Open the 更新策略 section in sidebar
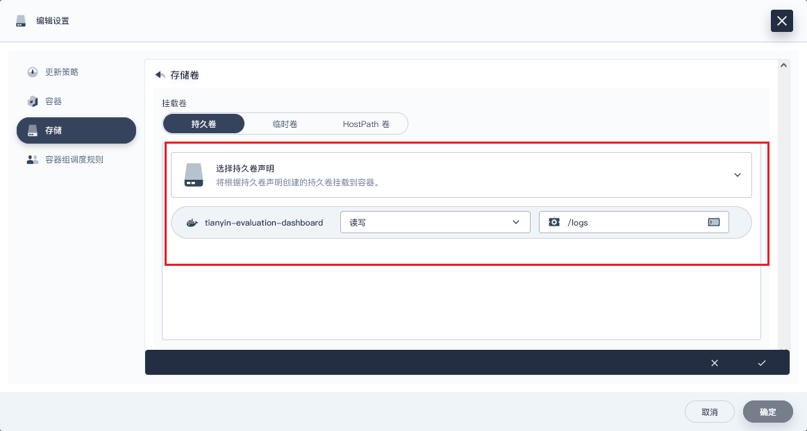The width and height of the screenshot is (807, 431). click(x=61, y=72)
